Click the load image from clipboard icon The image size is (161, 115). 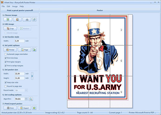(x=17, y=19)
